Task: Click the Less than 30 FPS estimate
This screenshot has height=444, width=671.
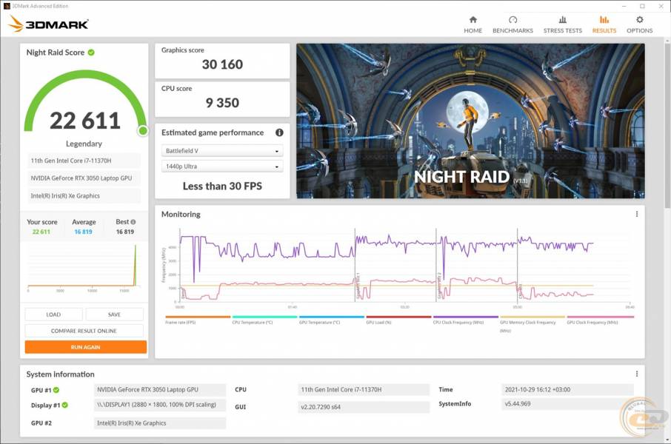Action: (222, 186)
